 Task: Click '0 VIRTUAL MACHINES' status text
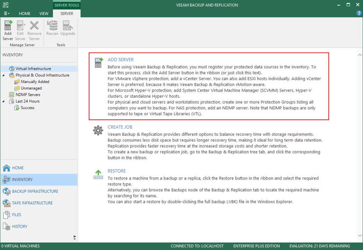pyautogui.click(x=20, y=246)
